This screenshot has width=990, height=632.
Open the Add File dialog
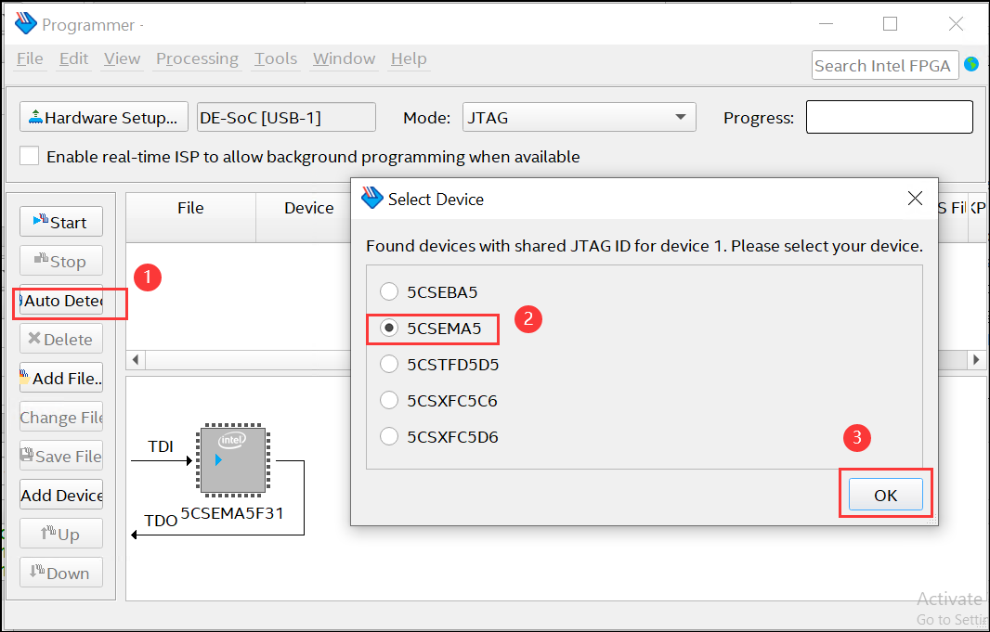click(x=61, y=377)
